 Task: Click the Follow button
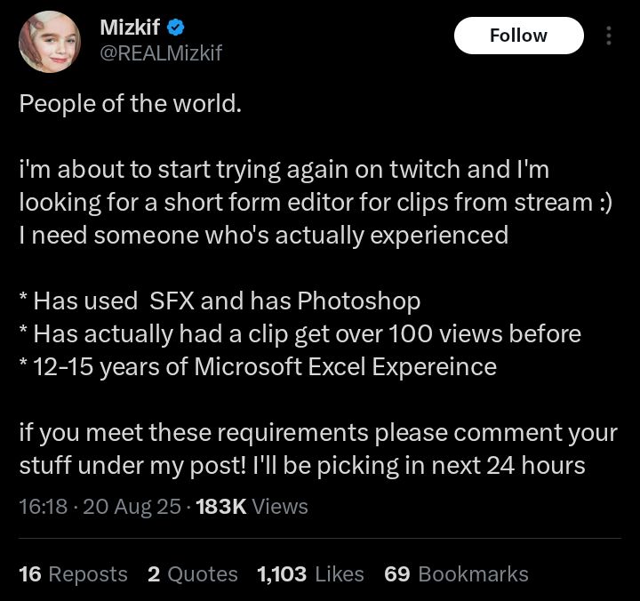pyautogui.click(x=518, y=36)
